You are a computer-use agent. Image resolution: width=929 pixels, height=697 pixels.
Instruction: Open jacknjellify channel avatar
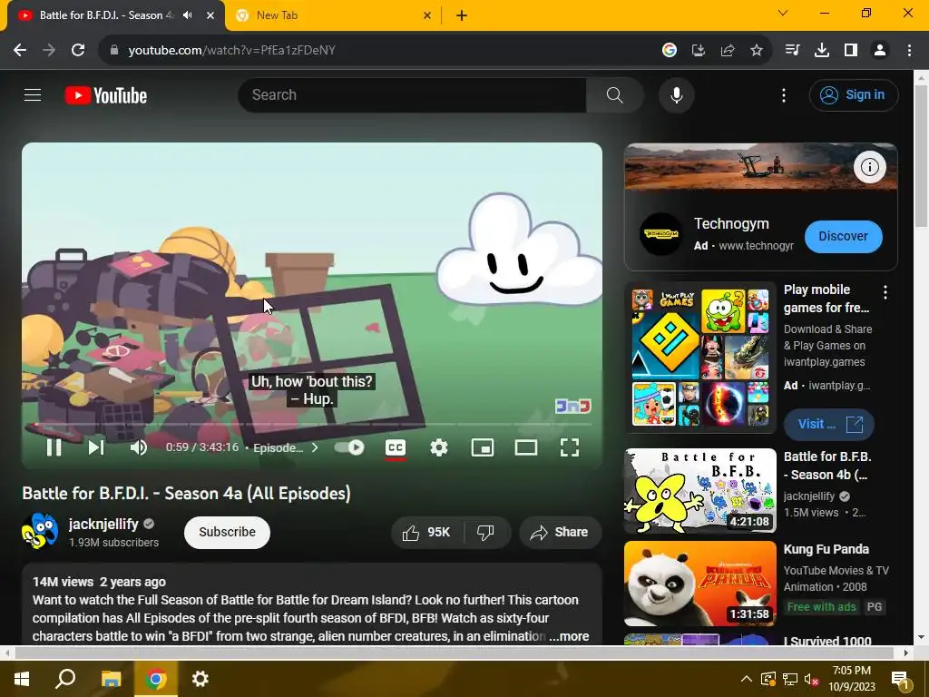40,531
